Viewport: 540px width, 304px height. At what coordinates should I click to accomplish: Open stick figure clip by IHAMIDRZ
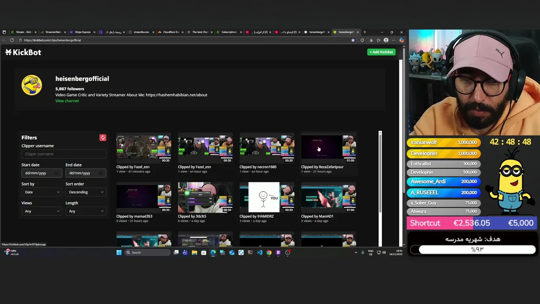coord(267,197)
